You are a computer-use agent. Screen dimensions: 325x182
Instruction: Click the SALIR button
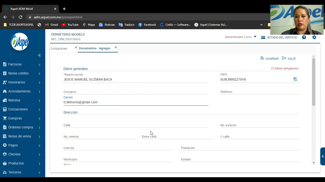click(289, 59)
